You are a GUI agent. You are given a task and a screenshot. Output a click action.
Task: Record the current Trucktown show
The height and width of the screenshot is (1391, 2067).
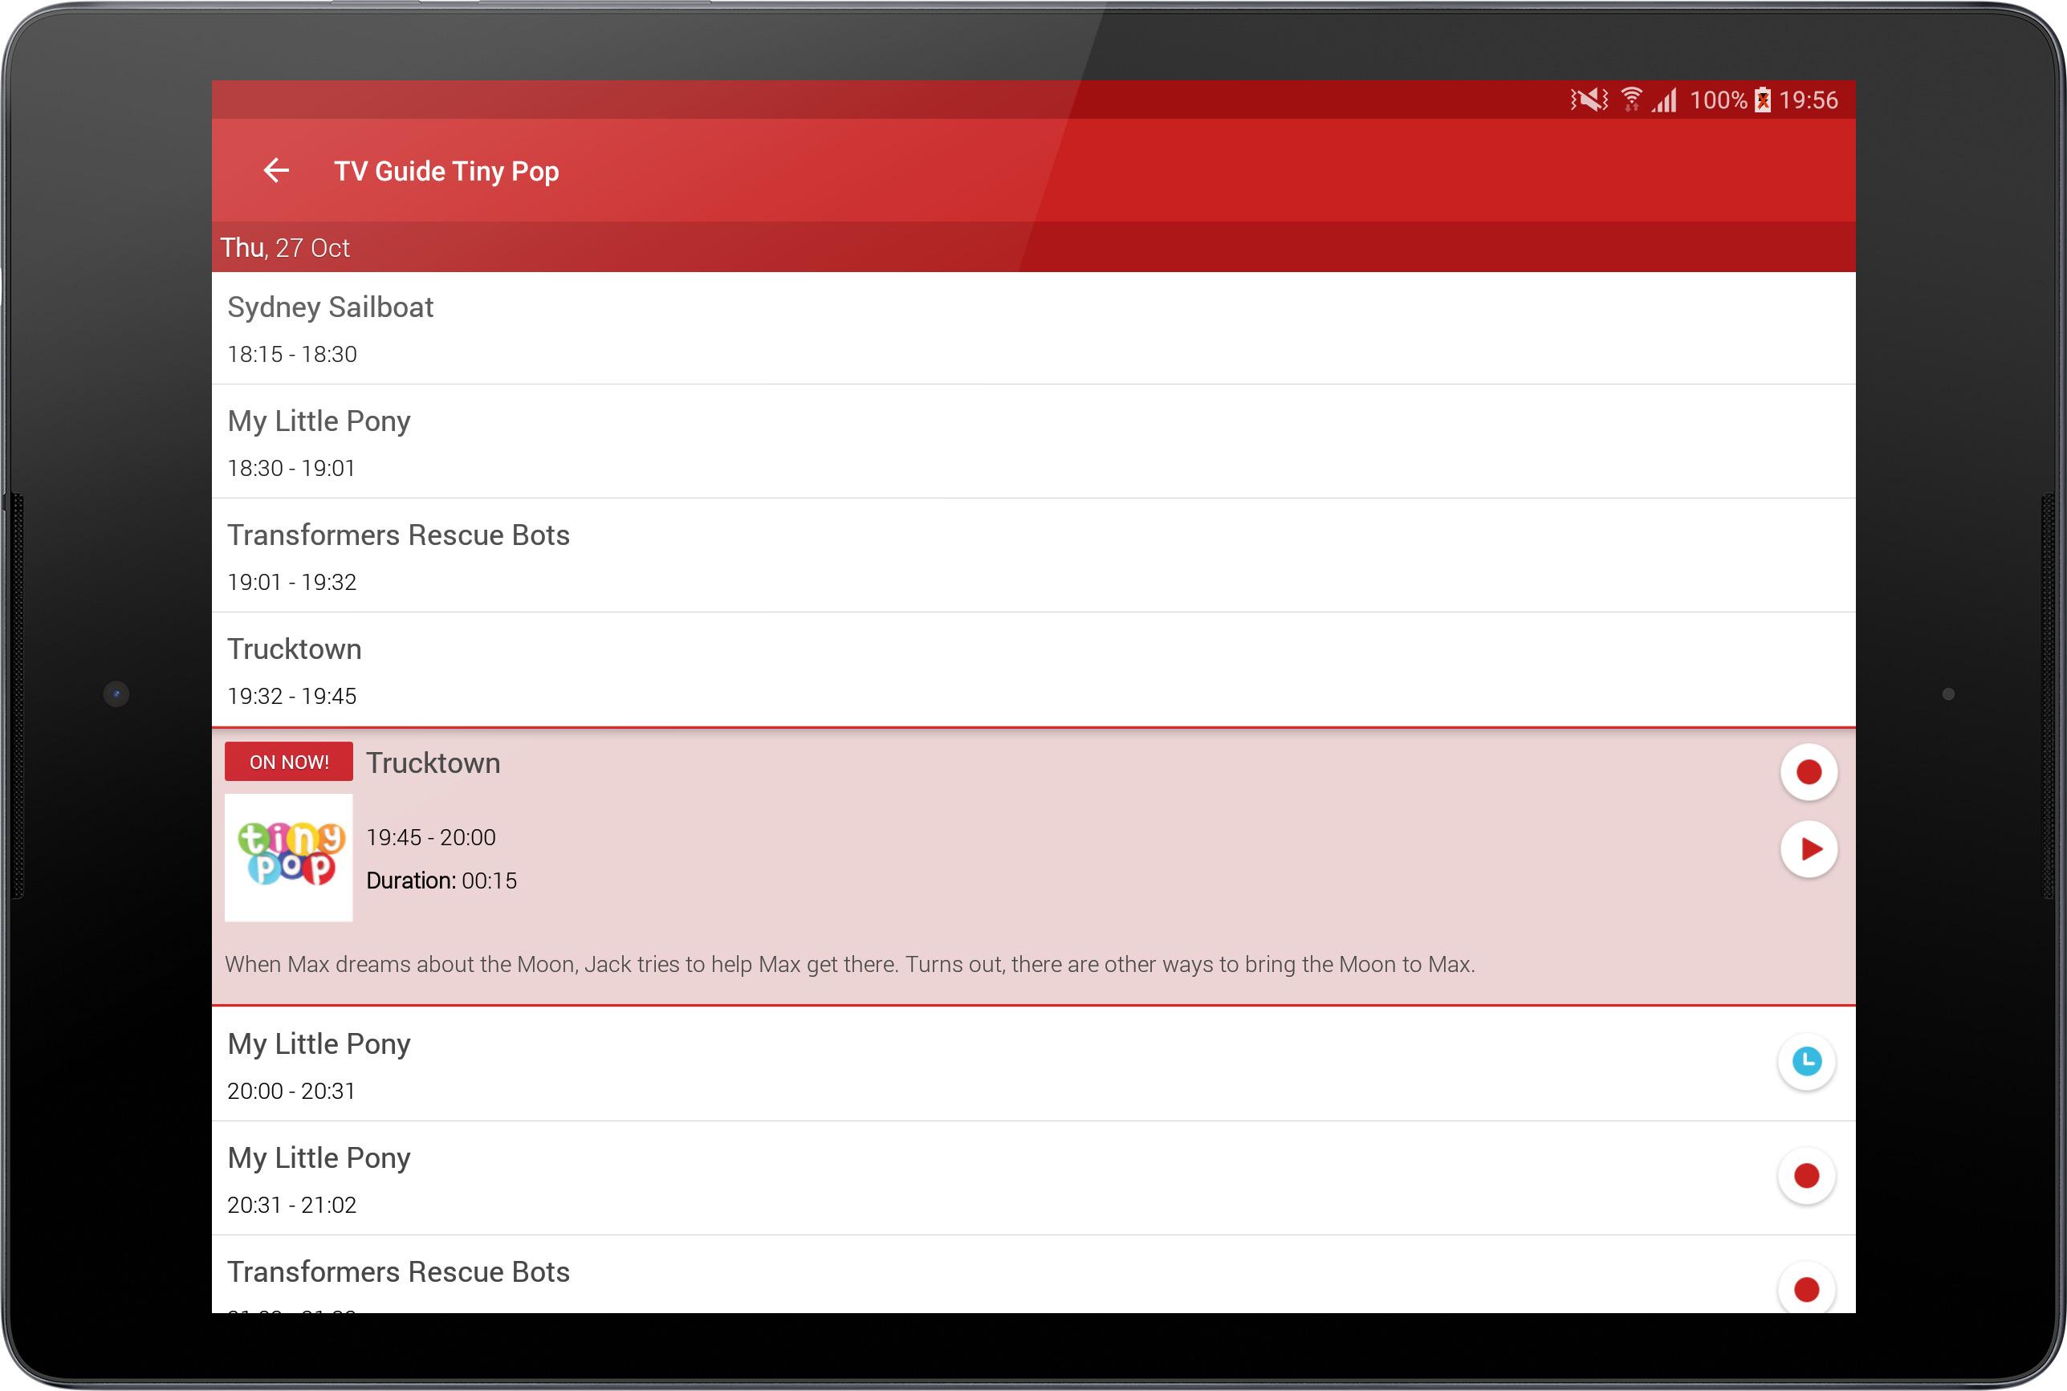pyautogui.click(x=1808, y=772)
